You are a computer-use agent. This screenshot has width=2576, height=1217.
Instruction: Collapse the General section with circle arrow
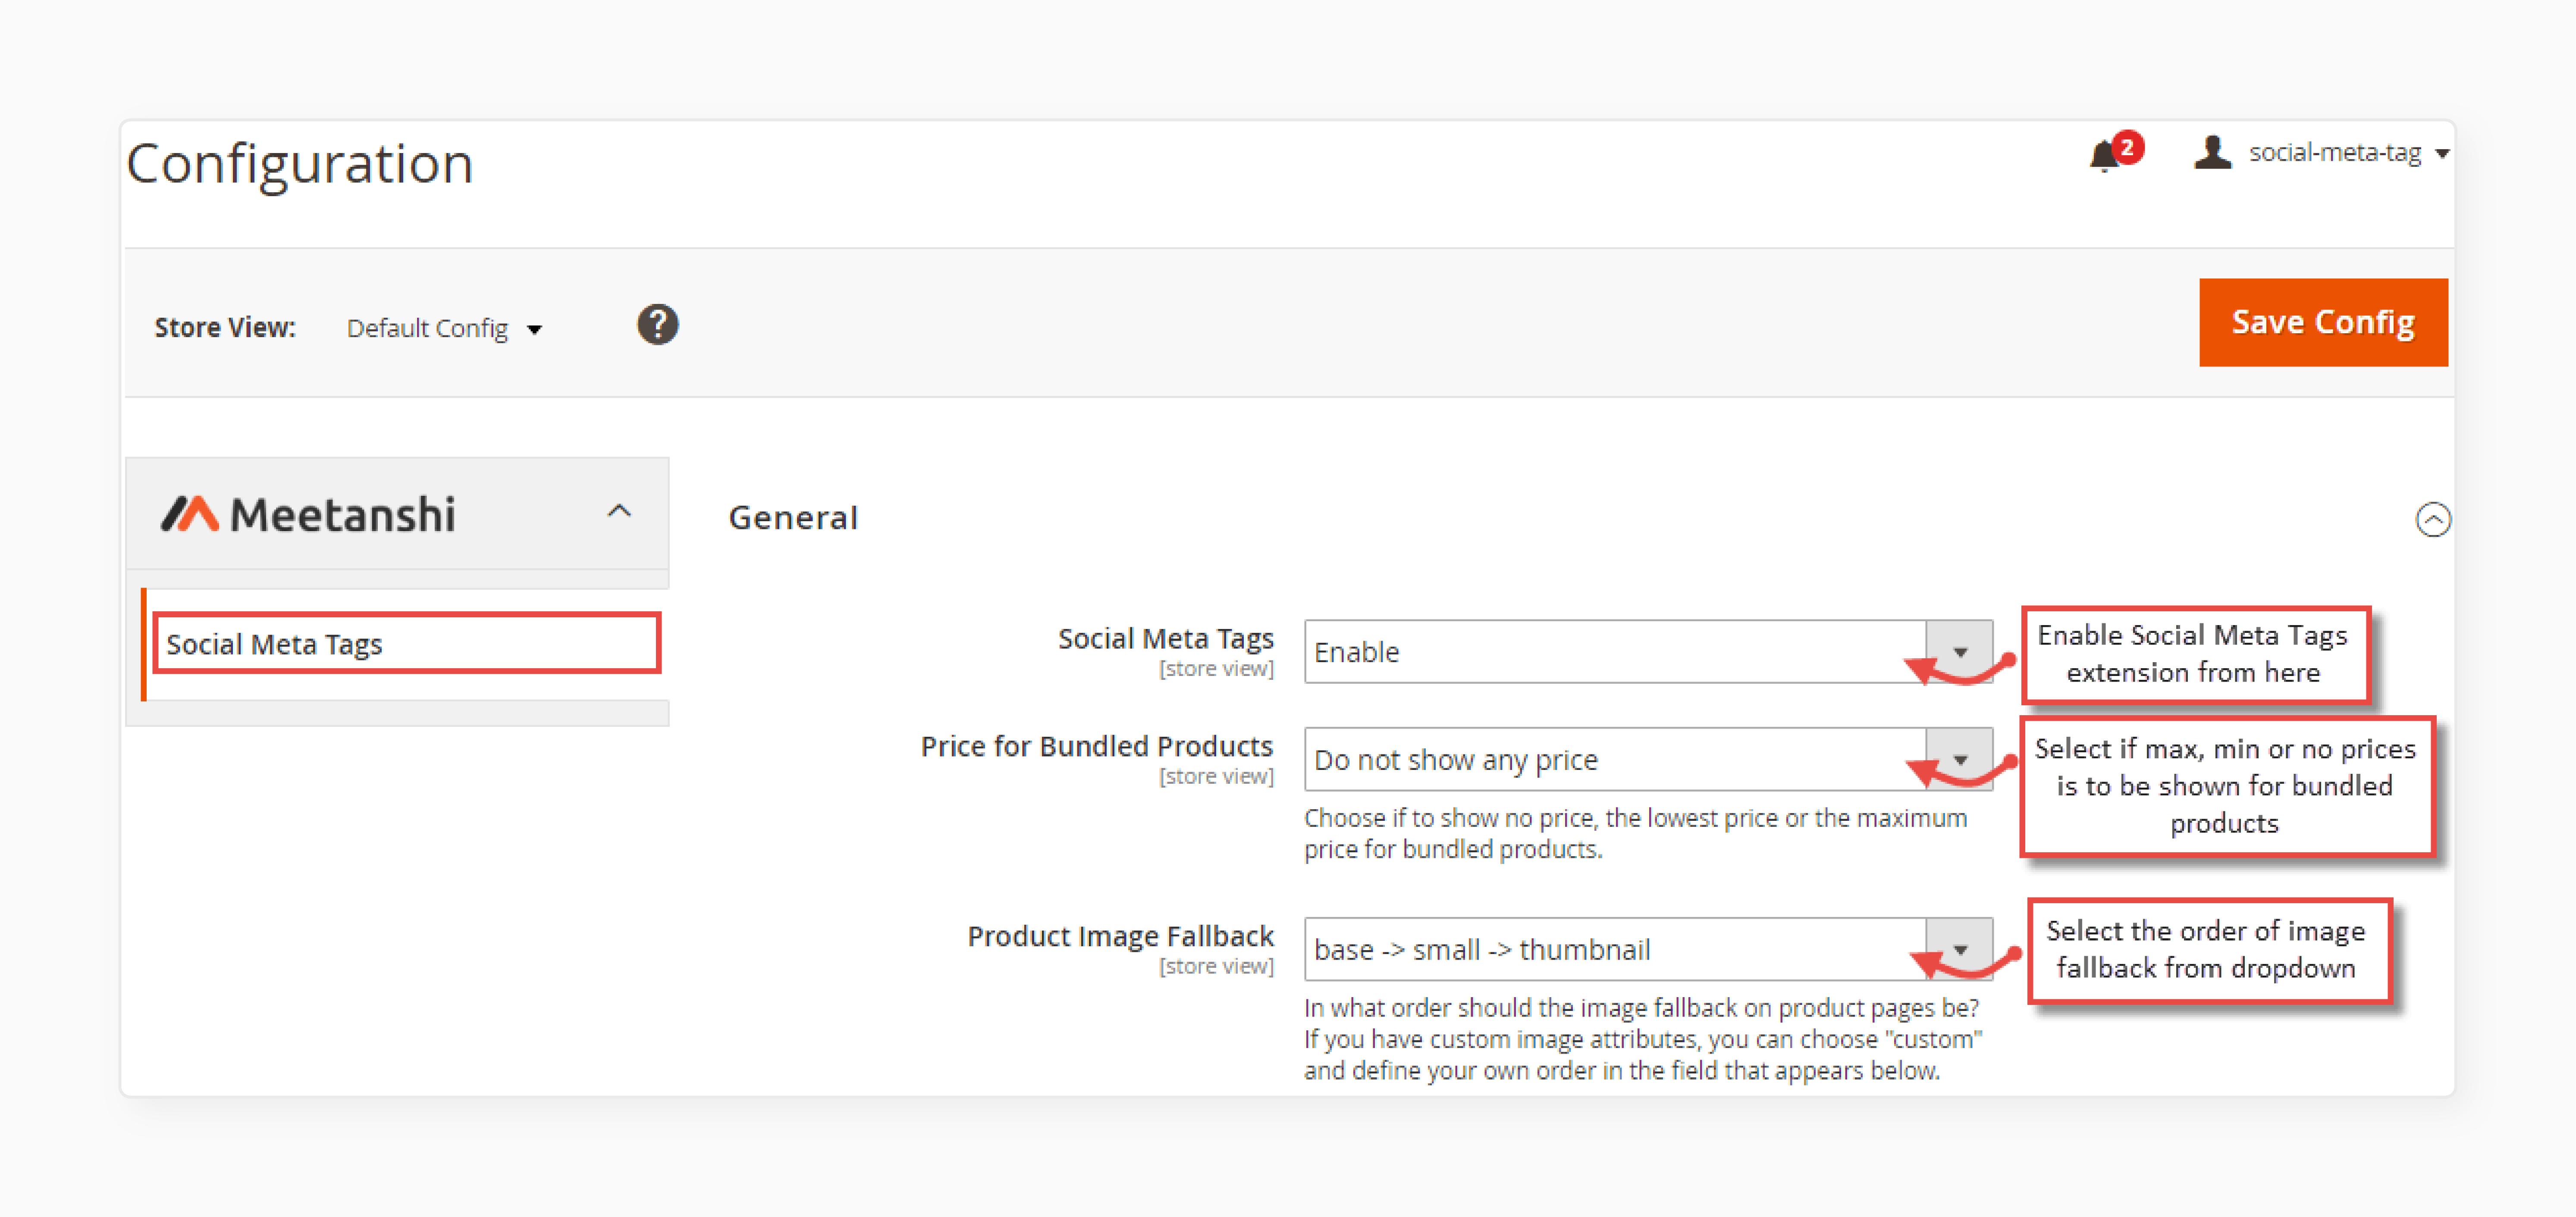(x=2433, y=519)
